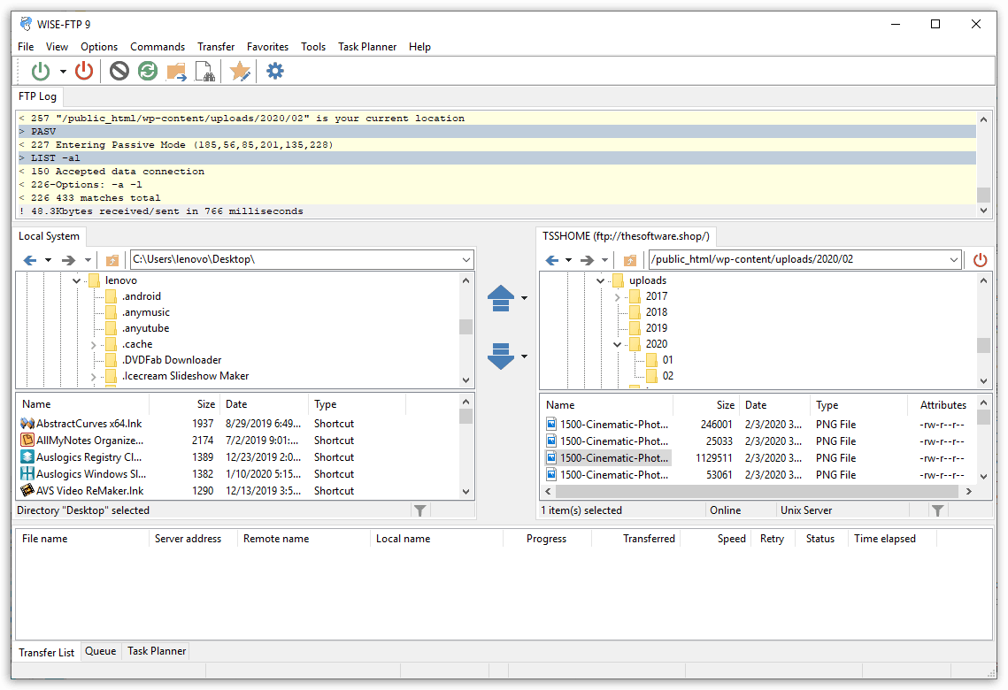The width and height of the screenshot is (1008, 690).
Task: Open WISE-FTP settings via the gear icon
Action: 274,71
